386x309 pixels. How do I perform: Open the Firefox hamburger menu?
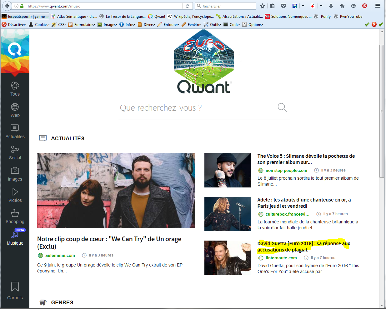click(378, 6)
